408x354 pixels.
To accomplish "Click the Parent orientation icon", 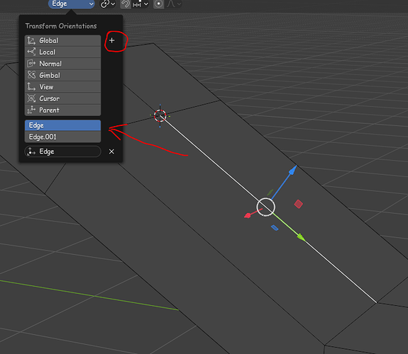I will [x=31, y=110].
